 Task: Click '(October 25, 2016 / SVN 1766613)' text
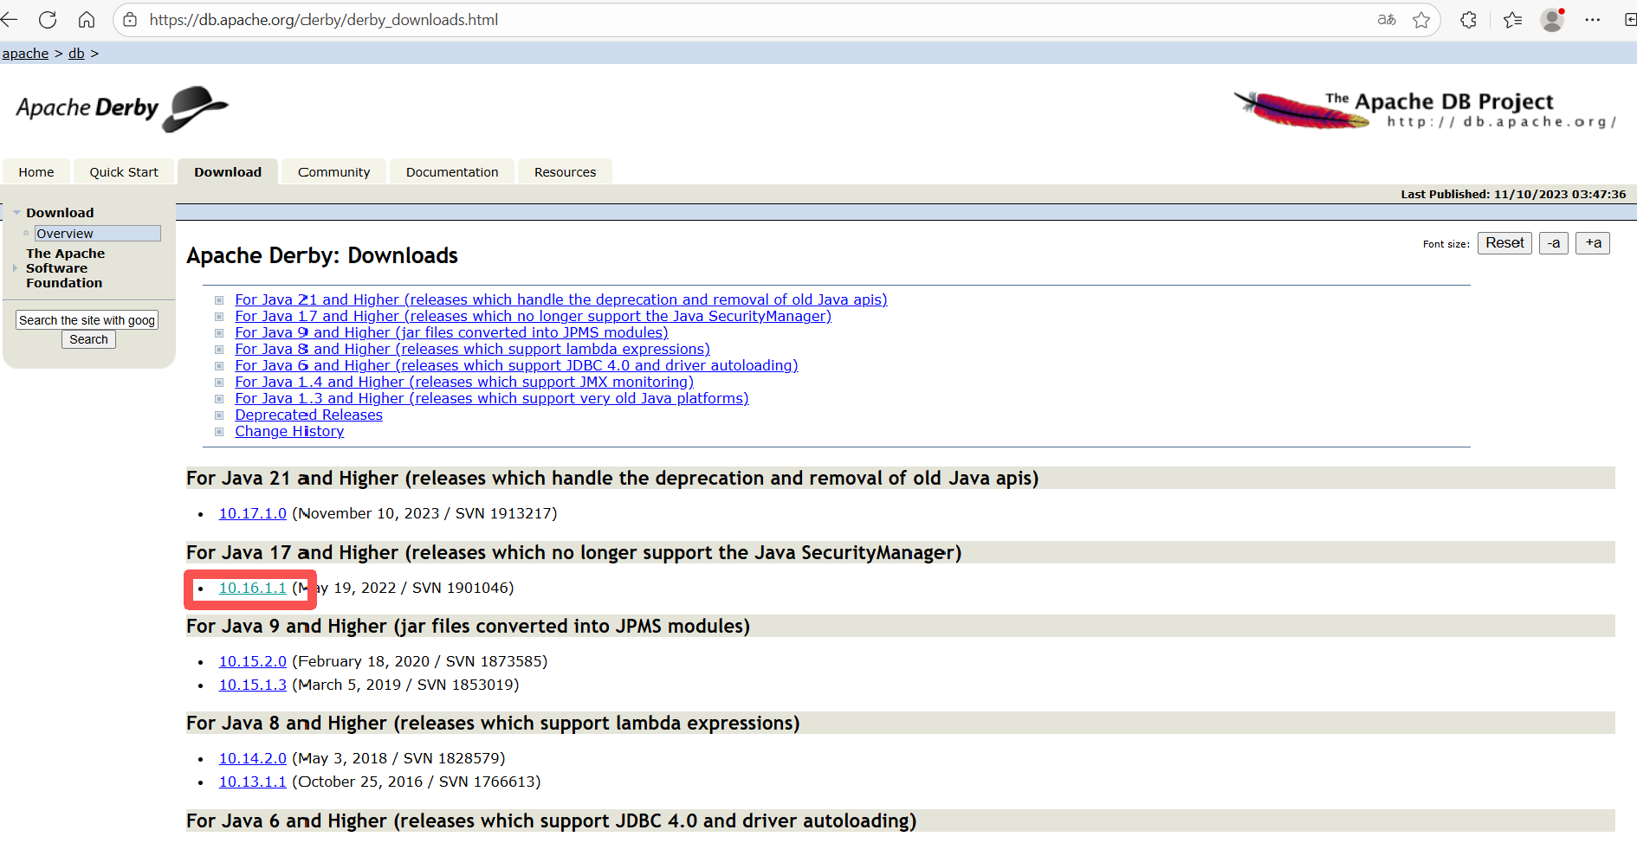tap(417, 782)
